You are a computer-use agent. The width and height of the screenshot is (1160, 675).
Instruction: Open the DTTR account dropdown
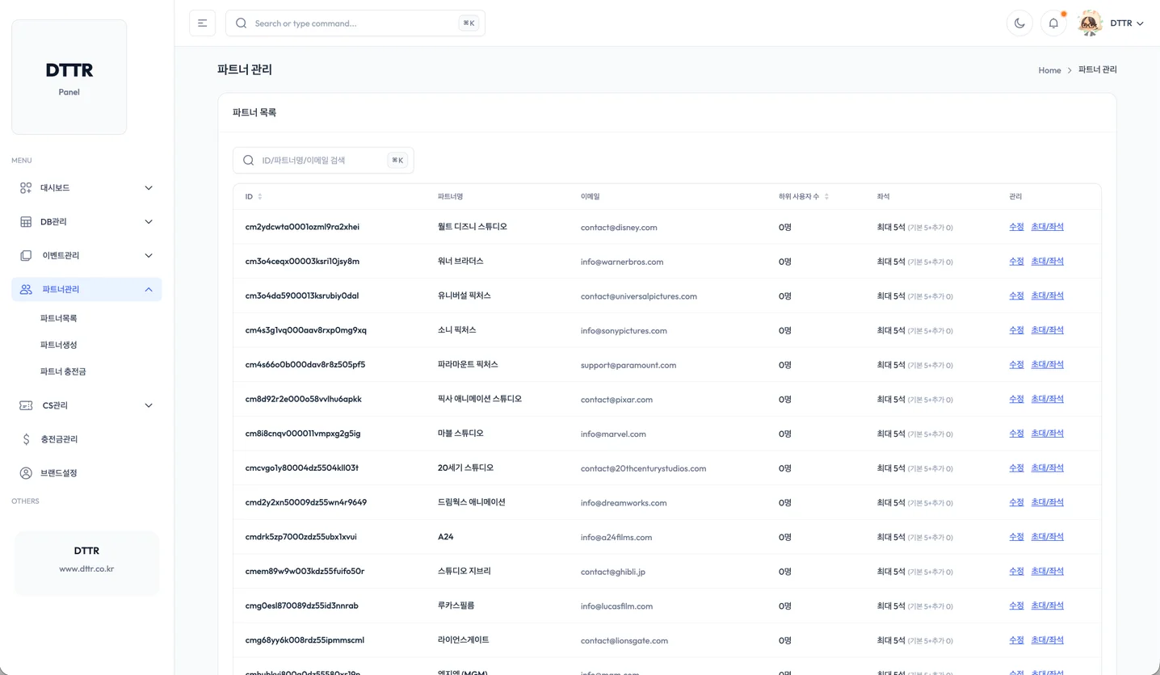pos(1126,23)
